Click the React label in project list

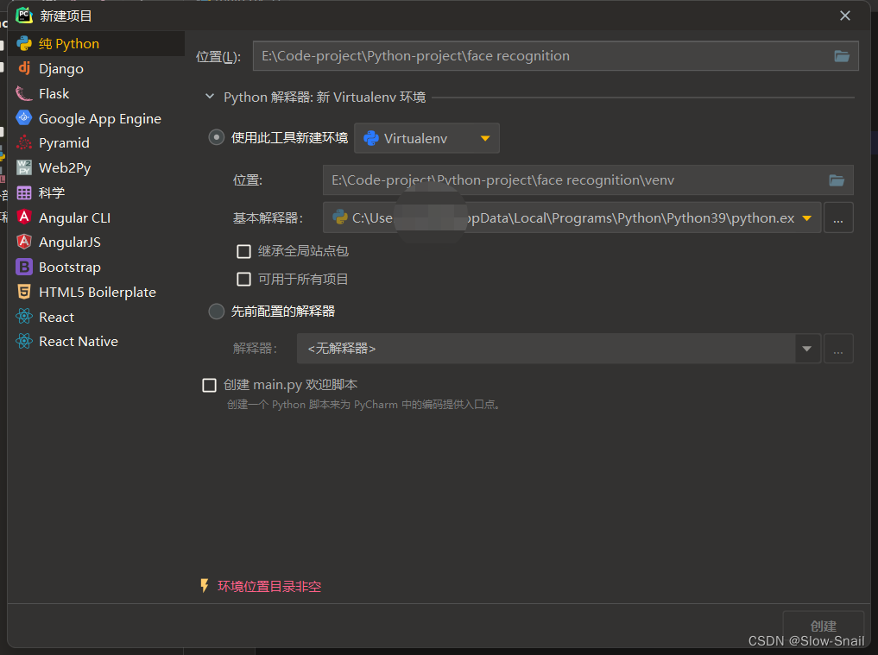(57, 318)
